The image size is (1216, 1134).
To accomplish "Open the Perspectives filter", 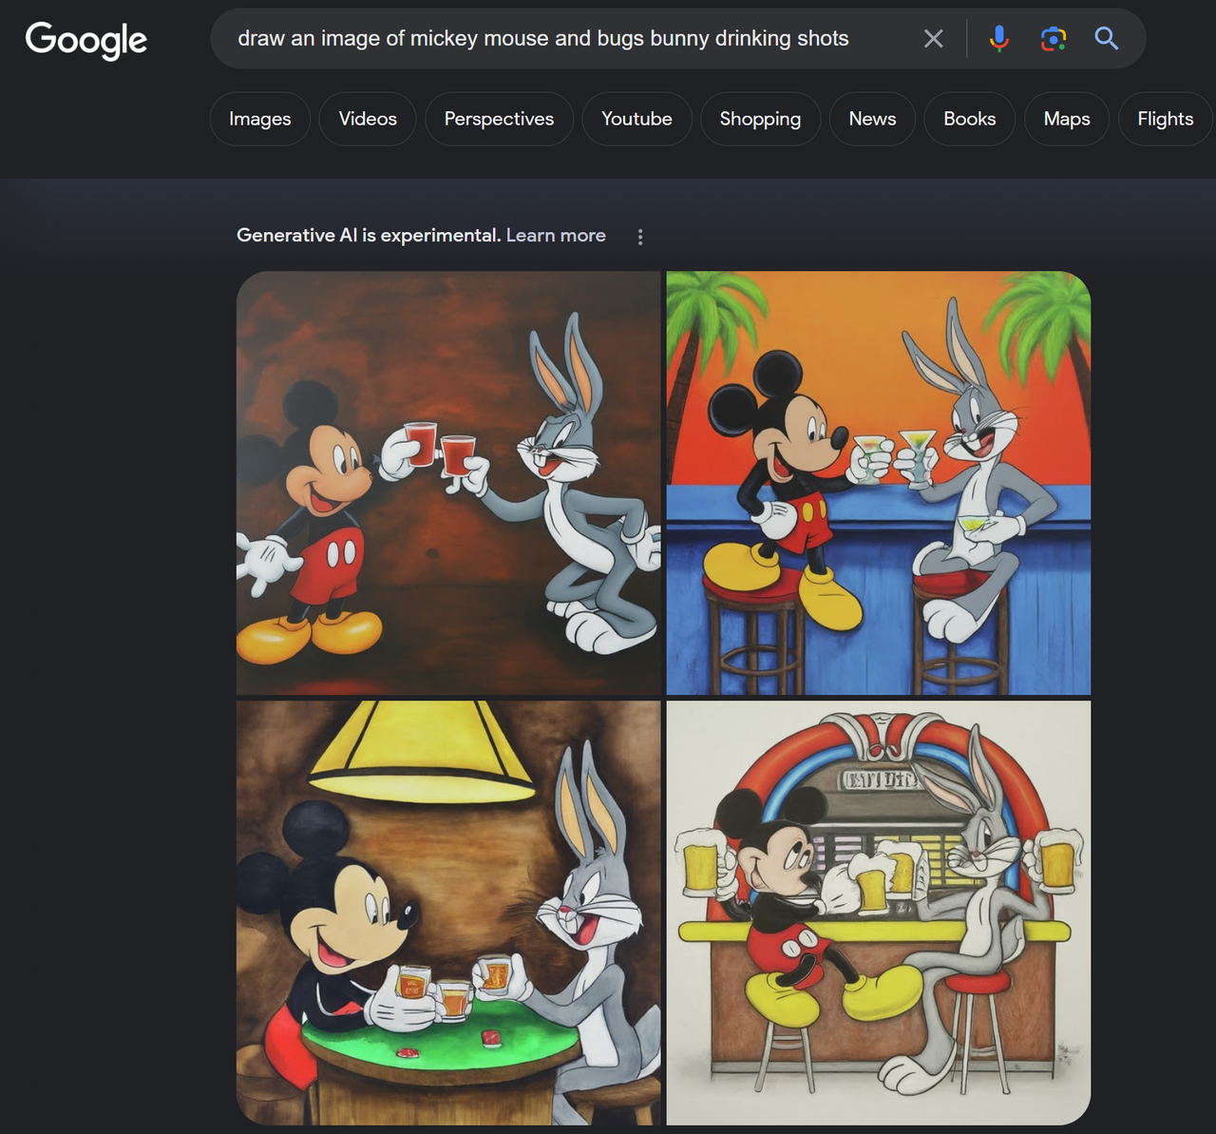I will [499, 119].
